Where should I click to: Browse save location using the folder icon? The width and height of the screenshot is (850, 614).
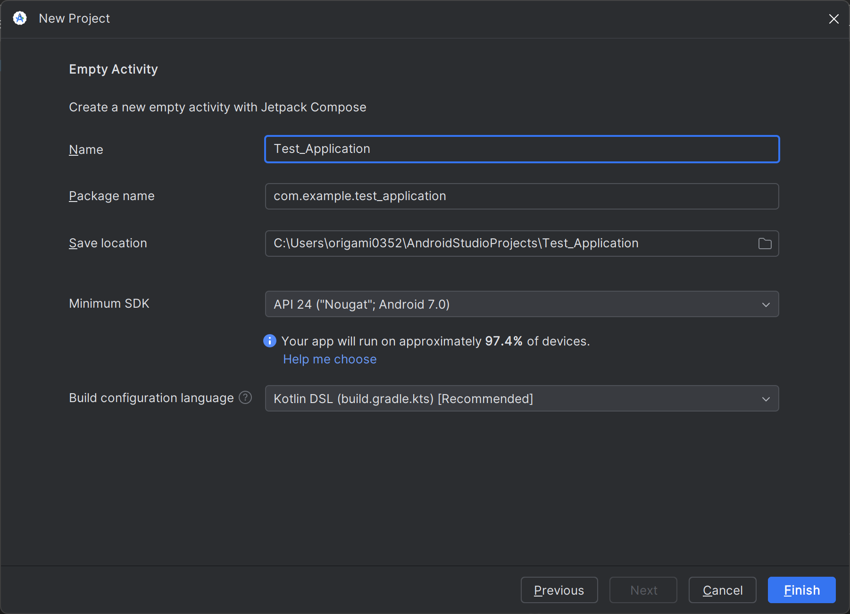765,244
